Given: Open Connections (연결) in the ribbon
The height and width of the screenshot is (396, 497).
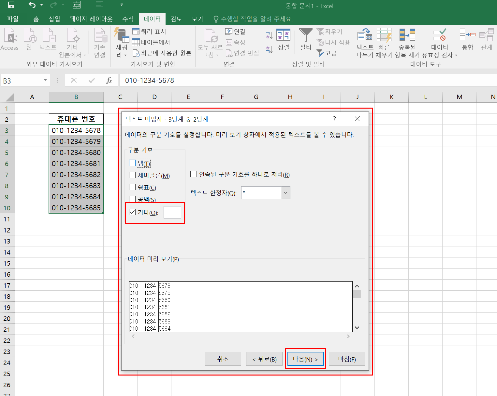Looking at the screenshot, I should 235,32.
